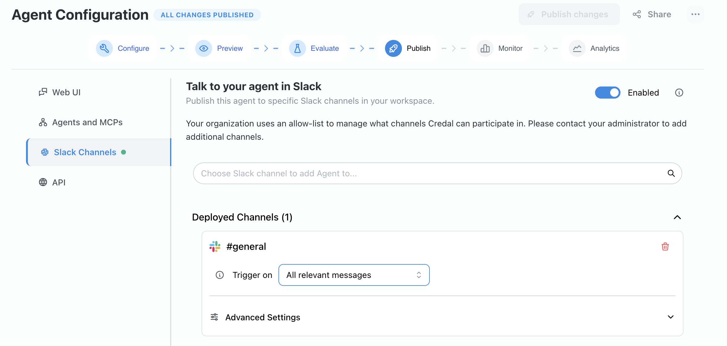Screen dimensions: 727x346
Task: Focus the Choose Slack channel search field
Action: click(x=437, y=173)
